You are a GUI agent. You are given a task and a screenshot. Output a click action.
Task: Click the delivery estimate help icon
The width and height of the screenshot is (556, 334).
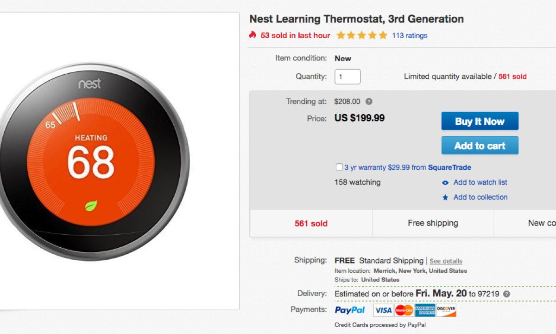506,294
